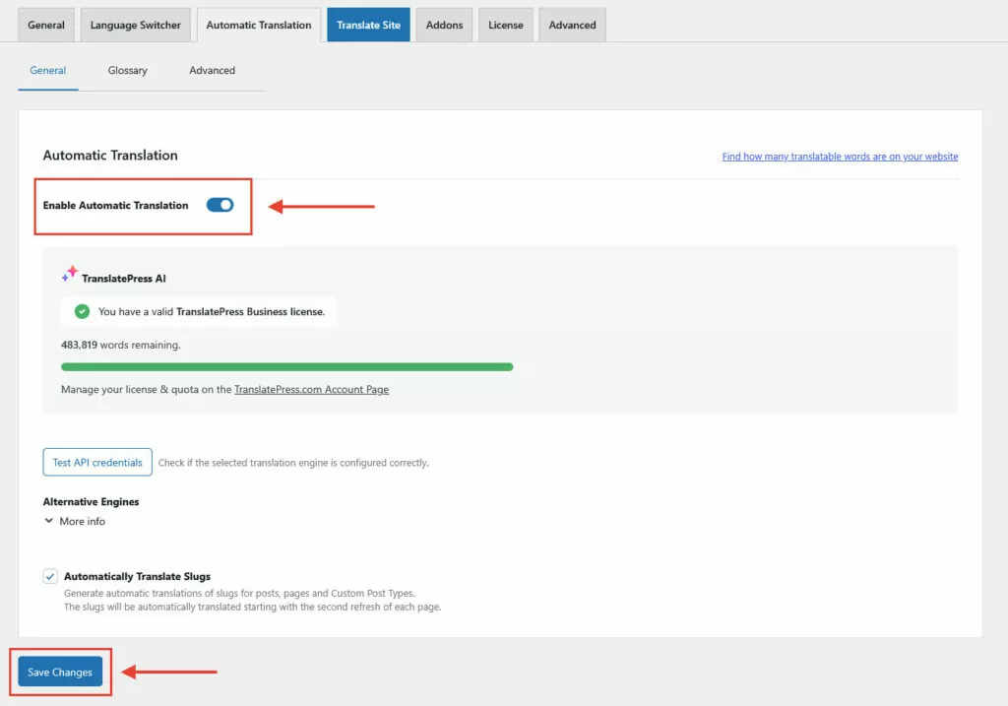Click 'The slugs will be automatically translated' note

pyautogui.click(x=252, y=607)
